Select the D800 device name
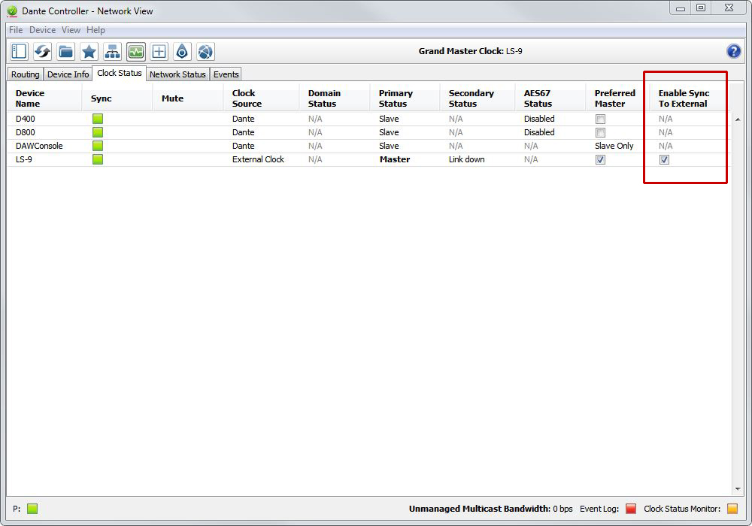This screenshot has width=752, height=526. 26,132
